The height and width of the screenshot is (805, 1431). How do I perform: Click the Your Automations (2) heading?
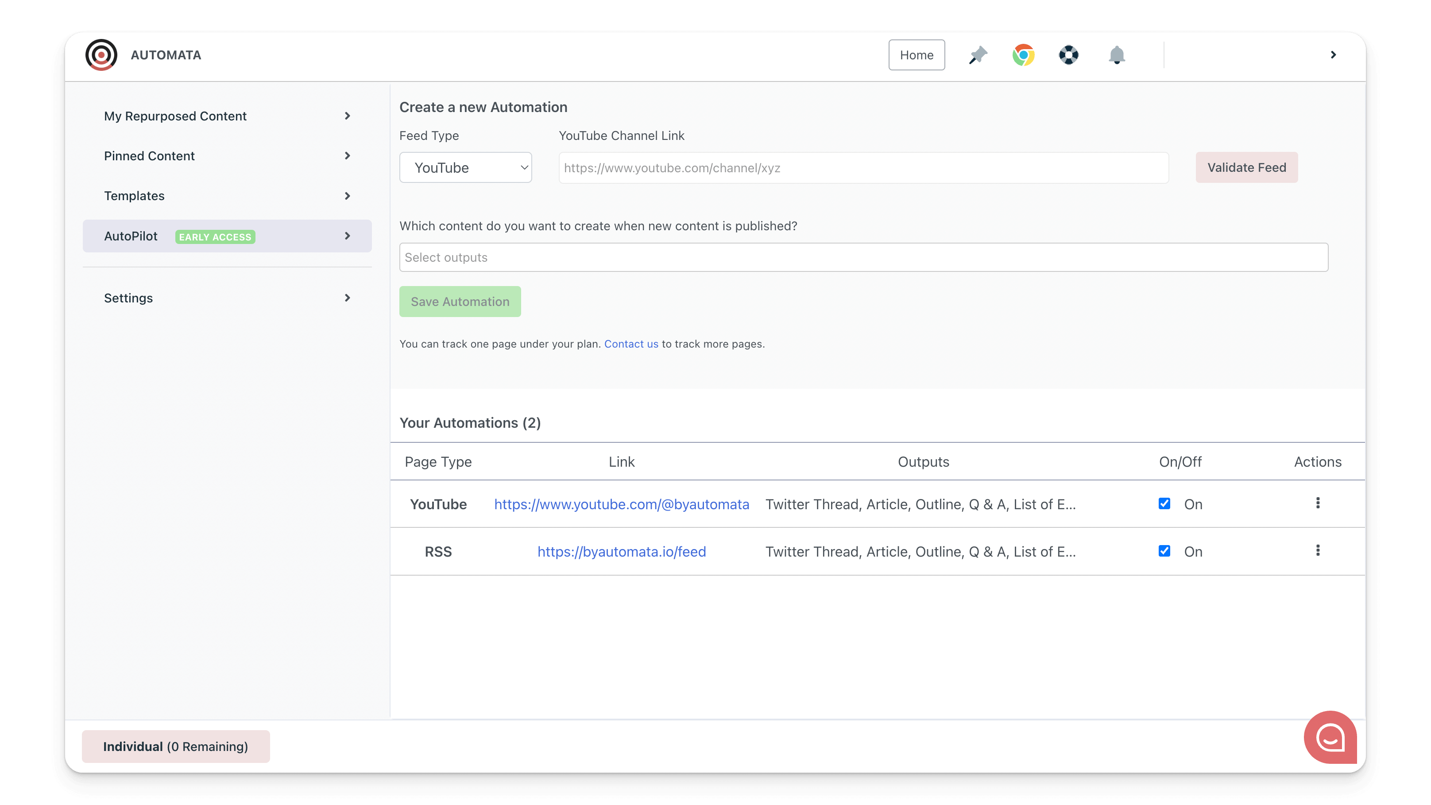tap(470, 423)
